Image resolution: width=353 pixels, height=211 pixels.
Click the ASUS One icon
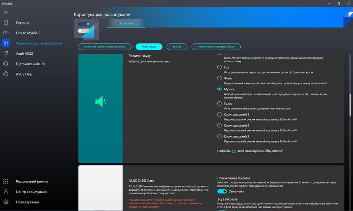pyautogui.click(x=6, y=74)
